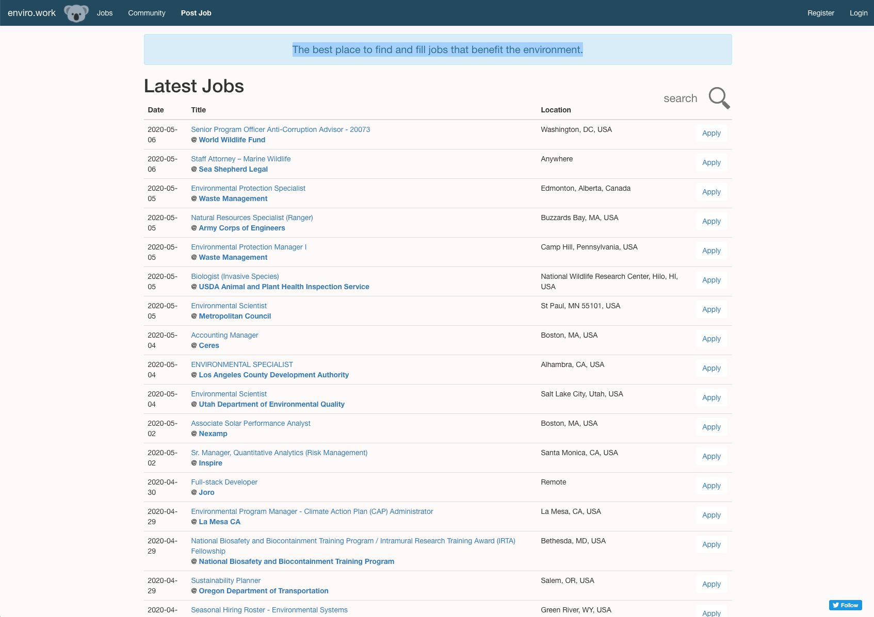Image resolution: width=874 pixels, height=617 pixels.
Task: Apply to the Natural Resources Specialist job
Action: point(711,221)
